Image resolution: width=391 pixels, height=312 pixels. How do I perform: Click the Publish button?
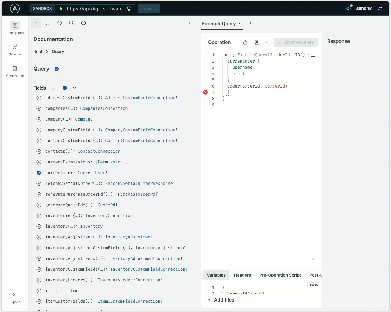click(148, 9)
